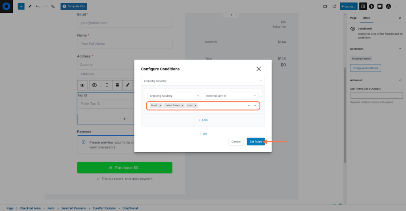The image size is (406, 211).
Task: Open the document overview list icon
Action: pos(53,6)
